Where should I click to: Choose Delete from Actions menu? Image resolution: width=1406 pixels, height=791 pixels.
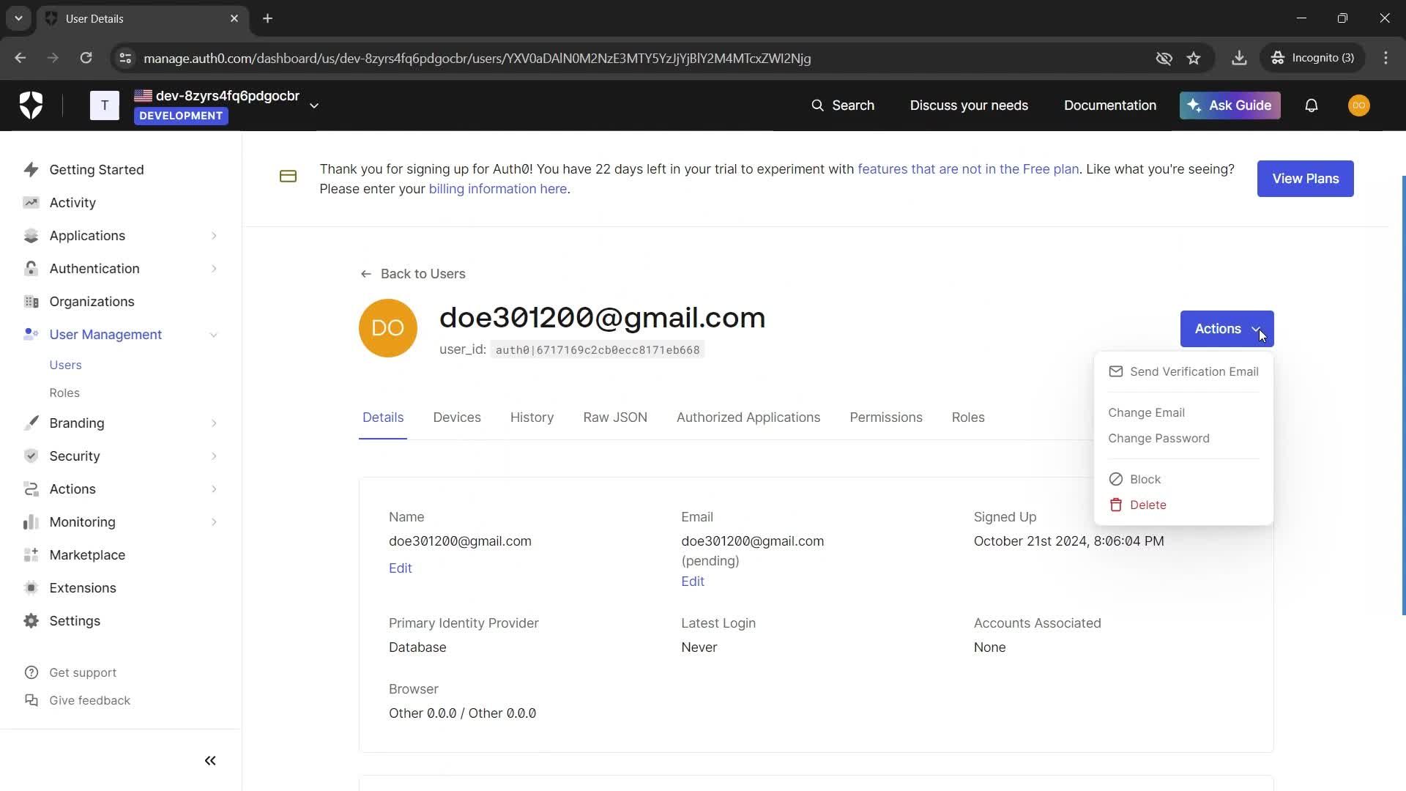pos(1138,505)
